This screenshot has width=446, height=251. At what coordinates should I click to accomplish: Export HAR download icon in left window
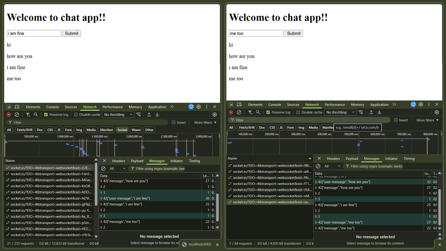pos(157,115)
